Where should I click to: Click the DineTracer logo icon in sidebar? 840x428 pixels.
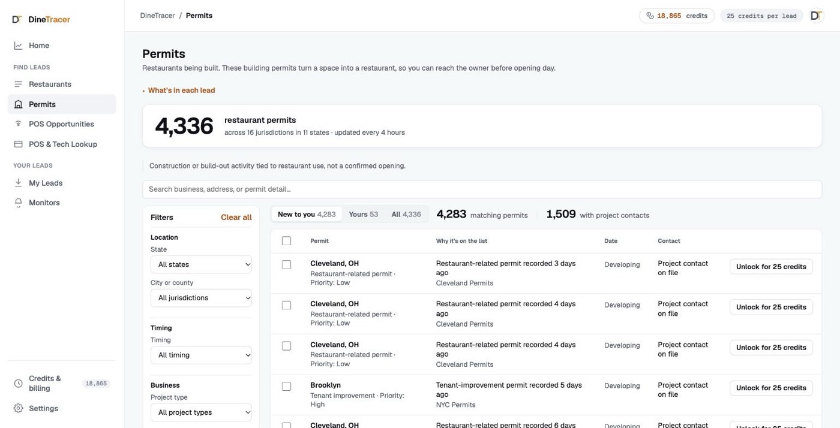(17, 19)
